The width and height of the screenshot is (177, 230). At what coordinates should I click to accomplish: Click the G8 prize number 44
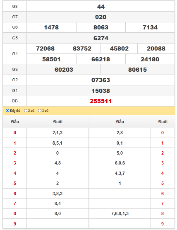[x=101, y=7]
